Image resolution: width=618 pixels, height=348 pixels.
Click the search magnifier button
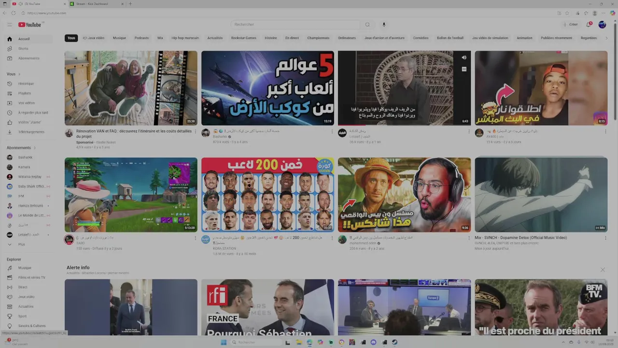click(x=367, y=25)
